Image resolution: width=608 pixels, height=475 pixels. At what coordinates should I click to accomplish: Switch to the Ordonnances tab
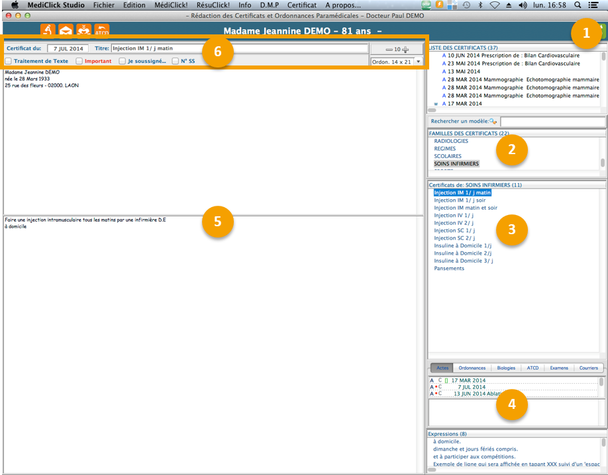click(x=472, y=368)
